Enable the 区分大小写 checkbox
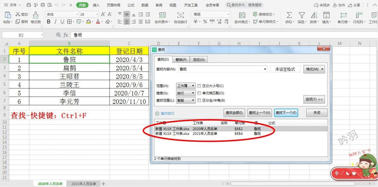 199,86
